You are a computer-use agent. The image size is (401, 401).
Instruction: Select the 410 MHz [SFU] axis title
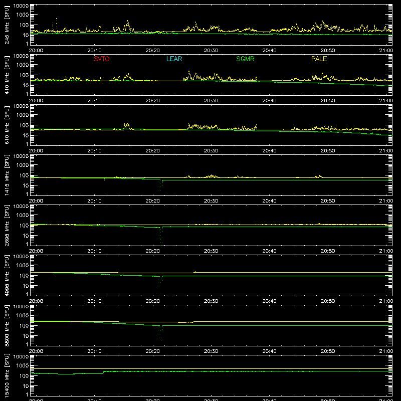click(7, 75)
